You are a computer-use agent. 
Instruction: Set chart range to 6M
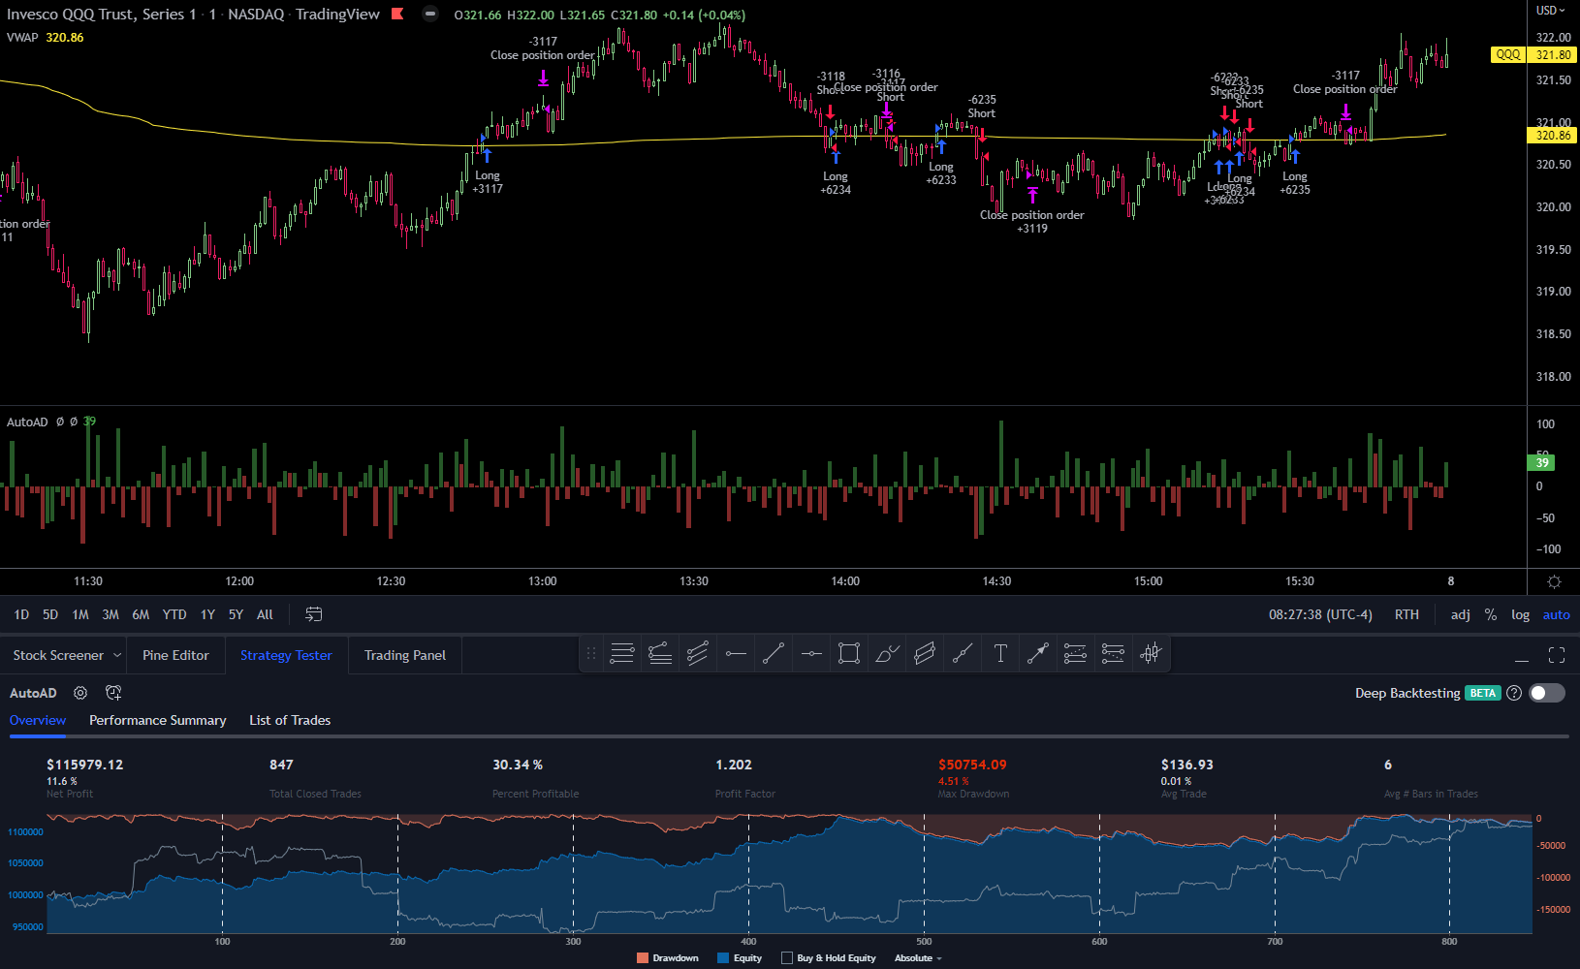(x=141, y=614)
